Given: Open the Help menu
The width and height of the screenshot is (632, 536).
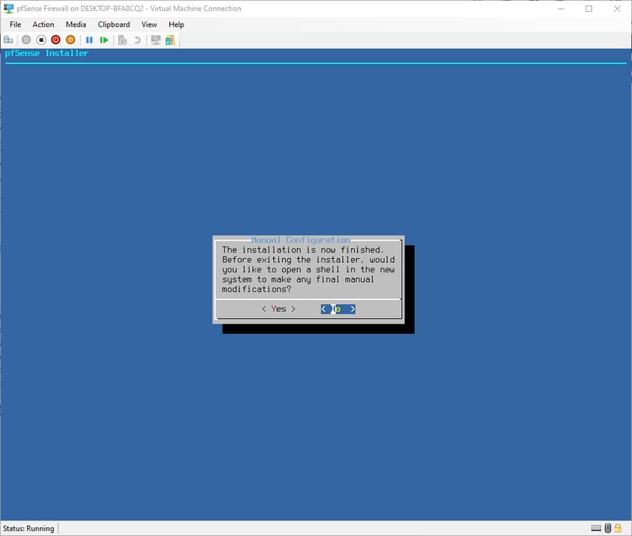Looking at the screenshot, I should (176, 24).
